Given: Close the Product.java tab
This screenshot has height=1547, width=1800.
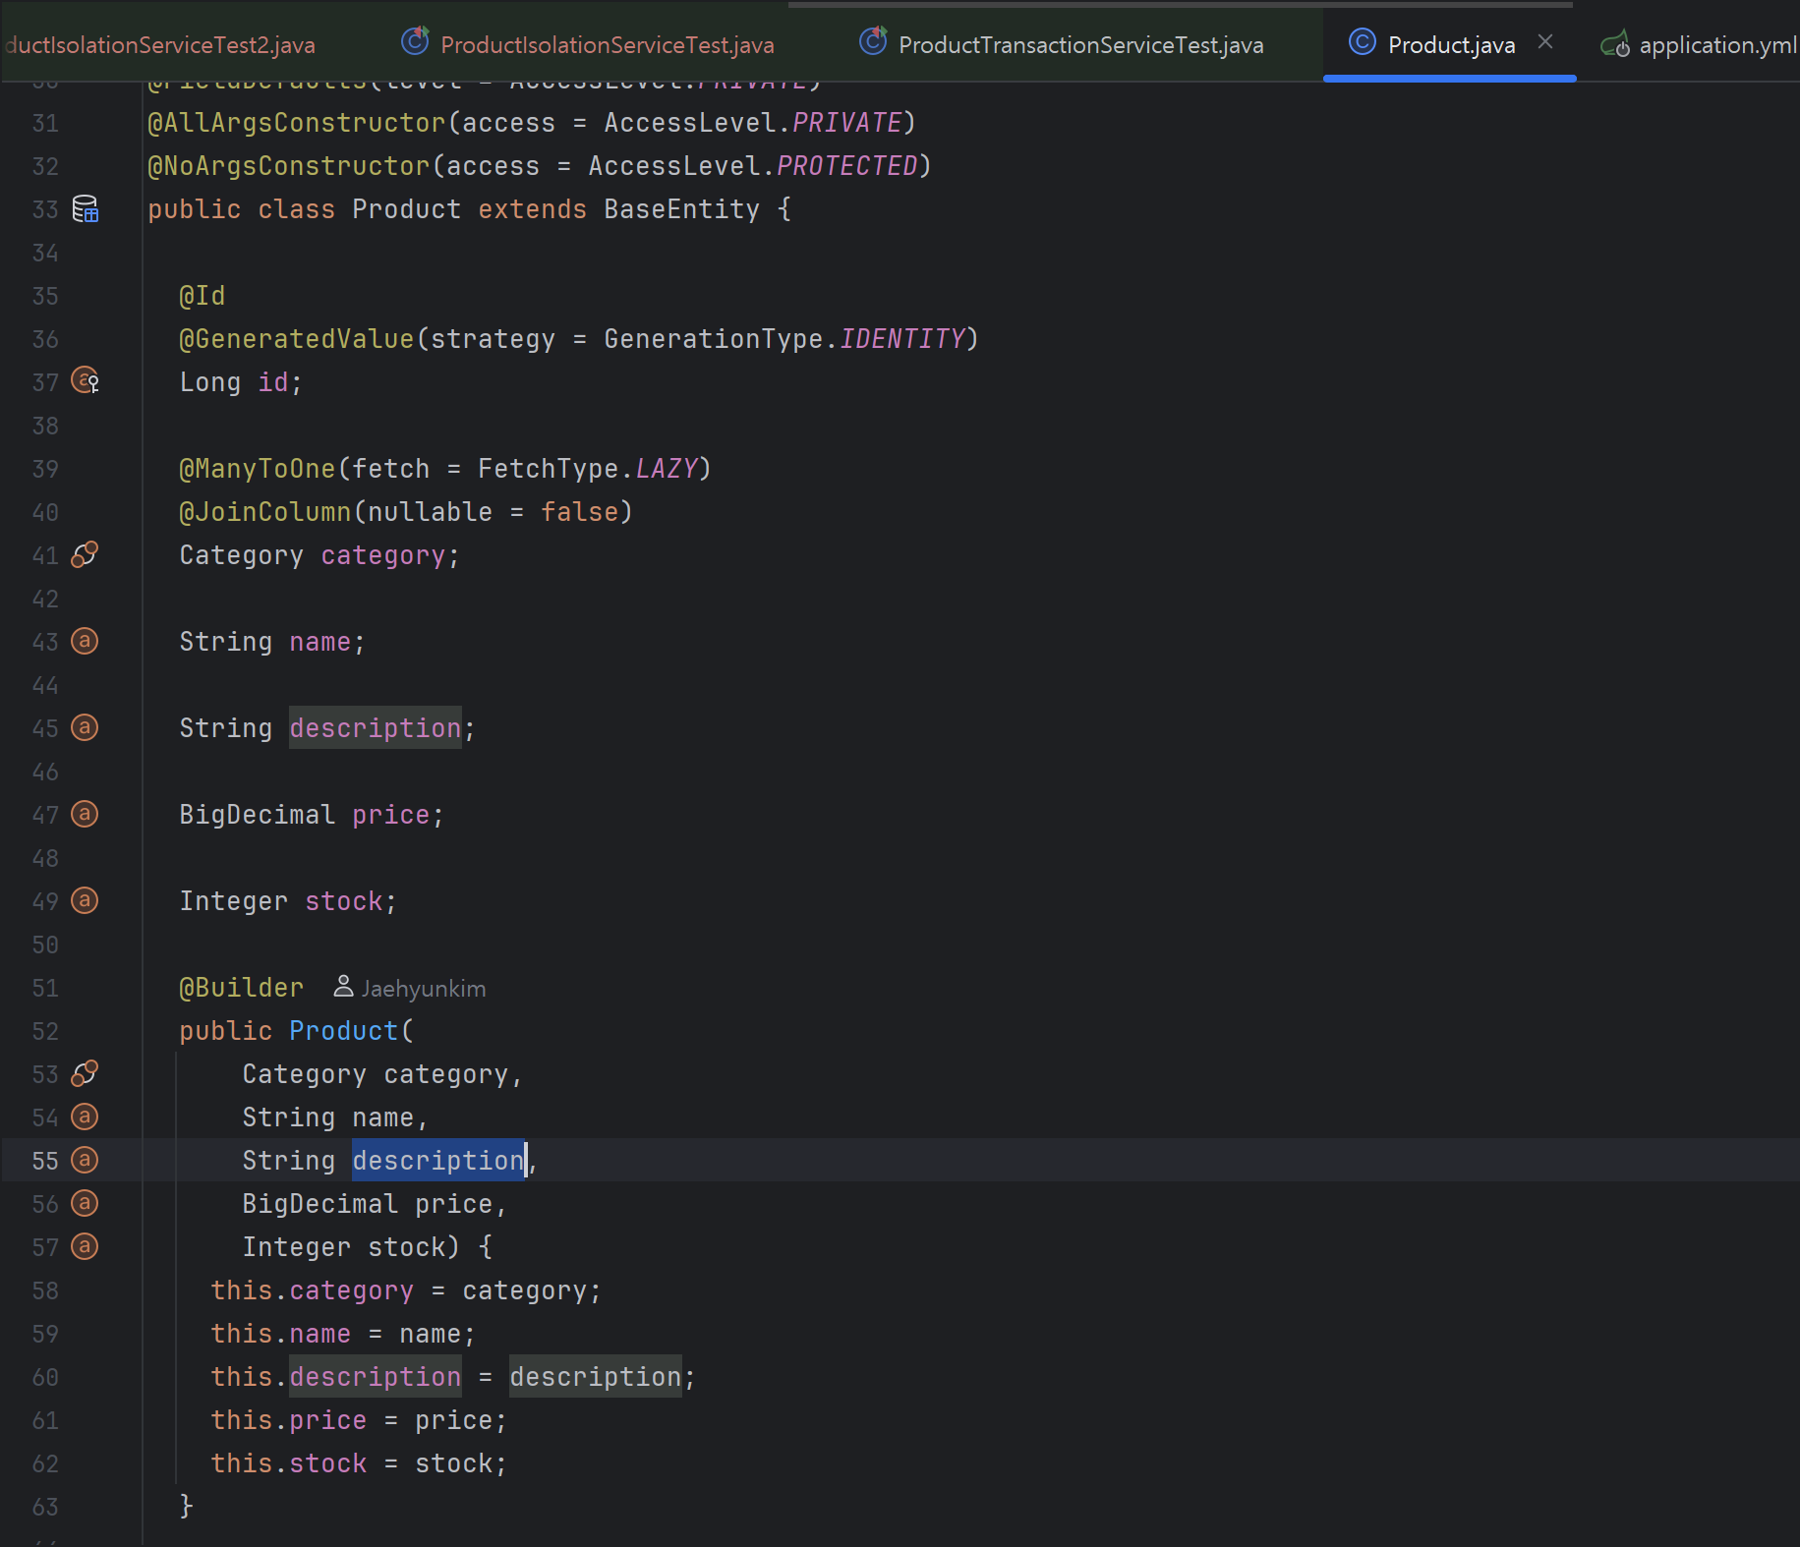Looking at the screenshot, I should pos(1545,41).
